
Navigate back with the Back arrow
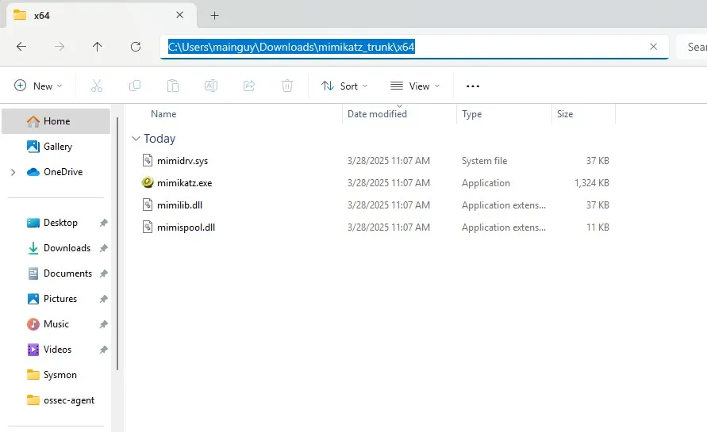point(21,47)
